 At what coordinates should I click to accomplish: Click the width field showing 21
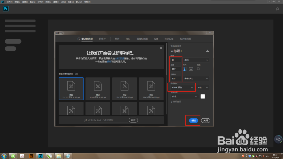176,60
